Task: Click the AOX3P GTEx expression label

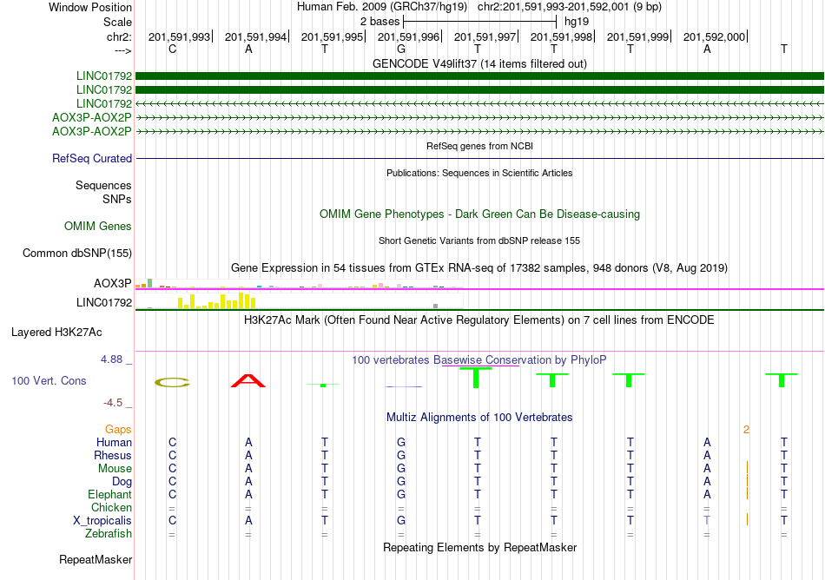Action: [113, 283]
